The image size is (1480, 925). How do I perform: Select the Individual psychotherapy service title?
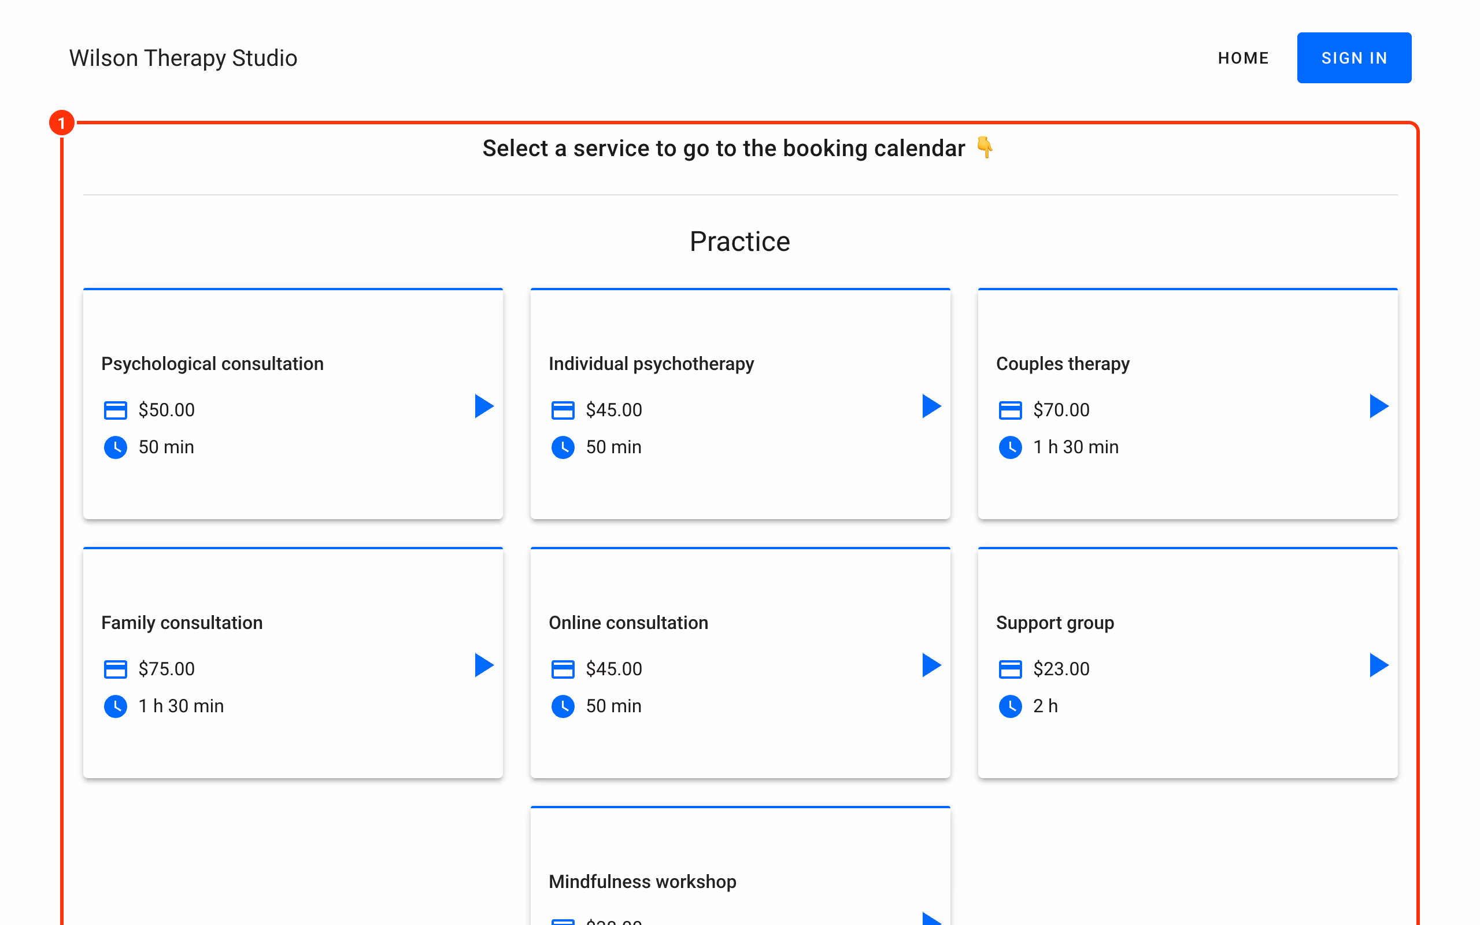[652, 364]
